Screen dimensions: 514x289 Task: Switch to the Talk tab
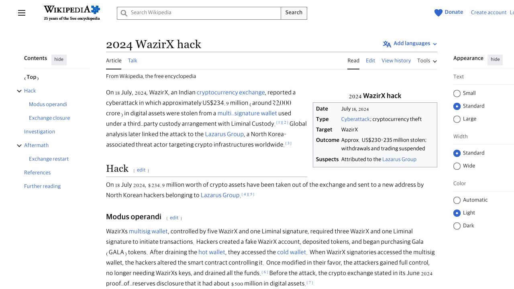click(133, 61)
